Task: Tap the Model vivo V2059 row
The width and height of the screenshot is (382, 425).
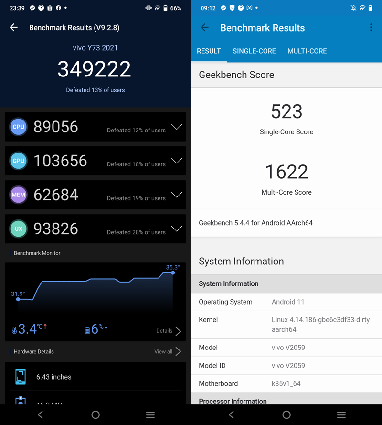Action: [286, 348]
